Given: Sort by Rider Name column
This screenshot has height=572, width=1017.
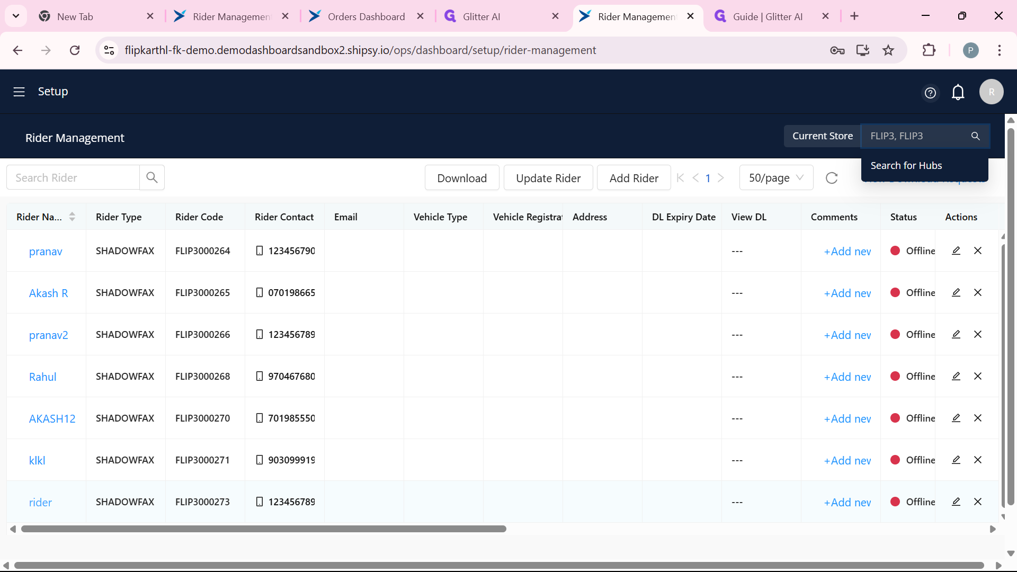Looking at the screenshot, I should point(72,217).
